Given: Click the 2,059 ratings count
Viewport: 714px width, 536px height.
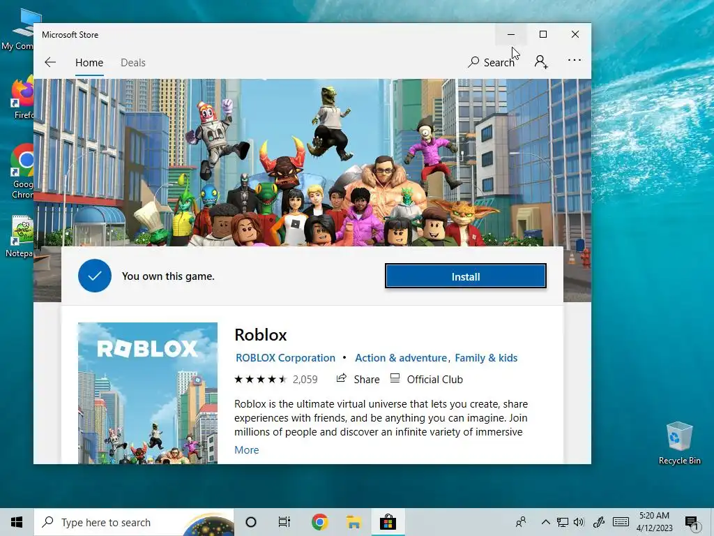Looking at the screenshot, I should click(305, 379).
